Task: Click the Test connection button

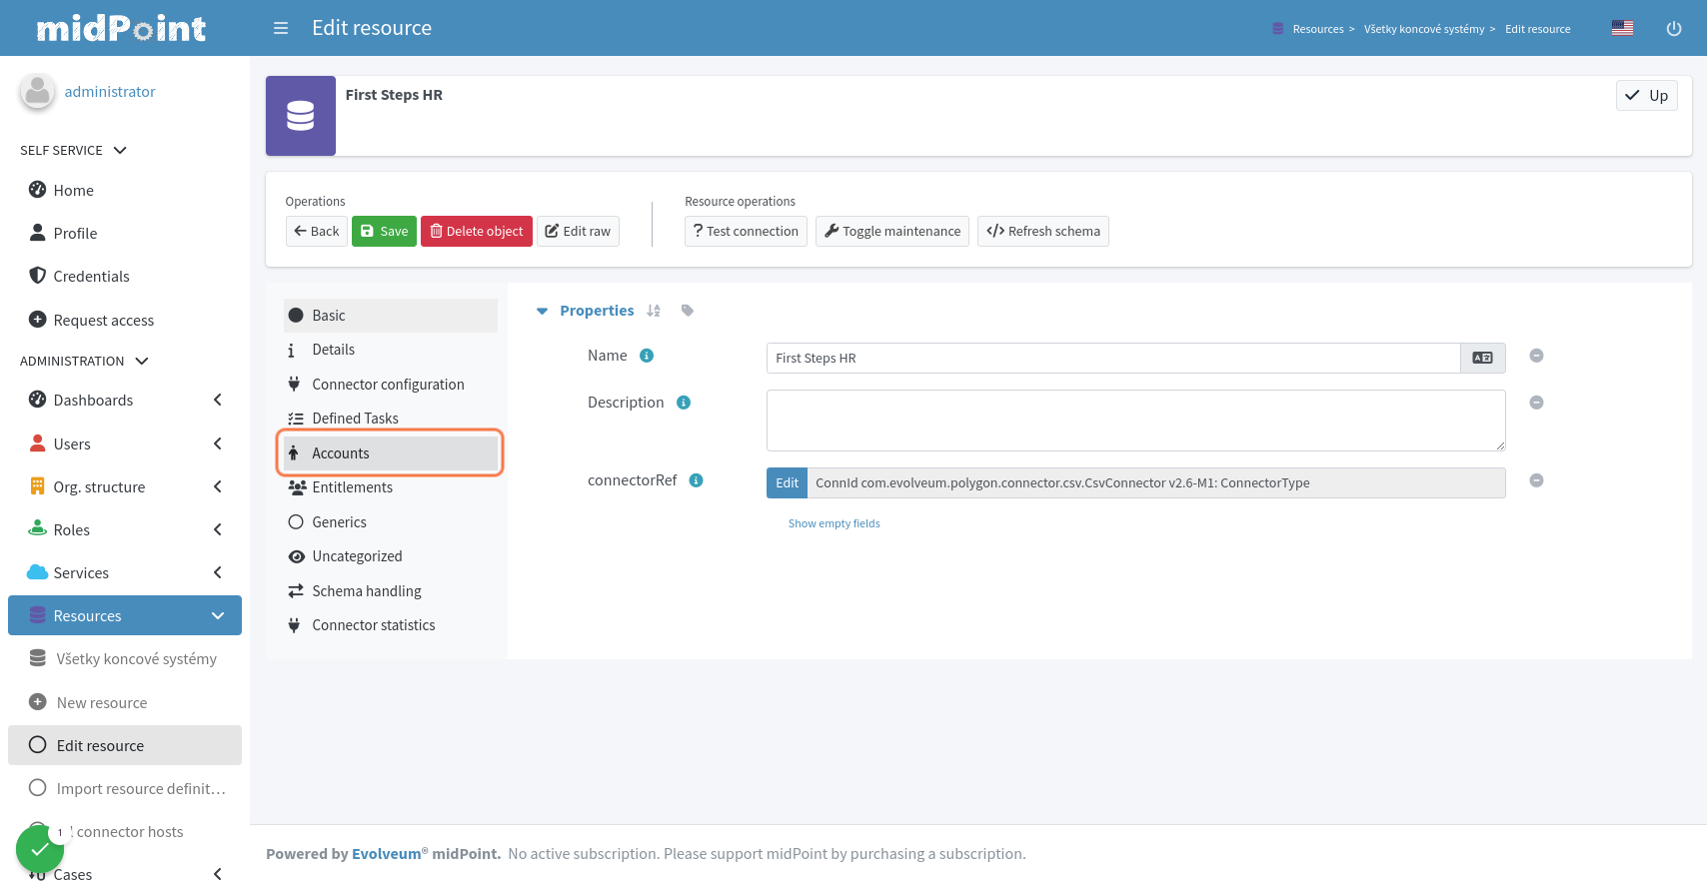Action: click(x=746, y=231)
